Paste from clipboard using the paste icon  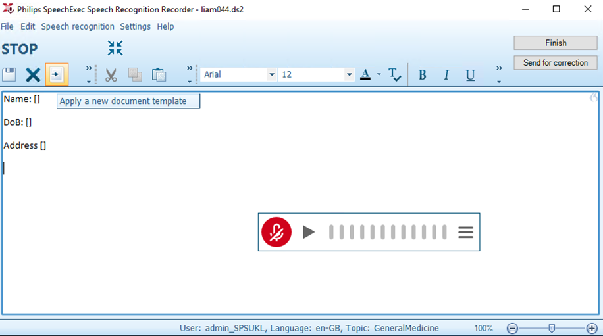click(159, 74)
